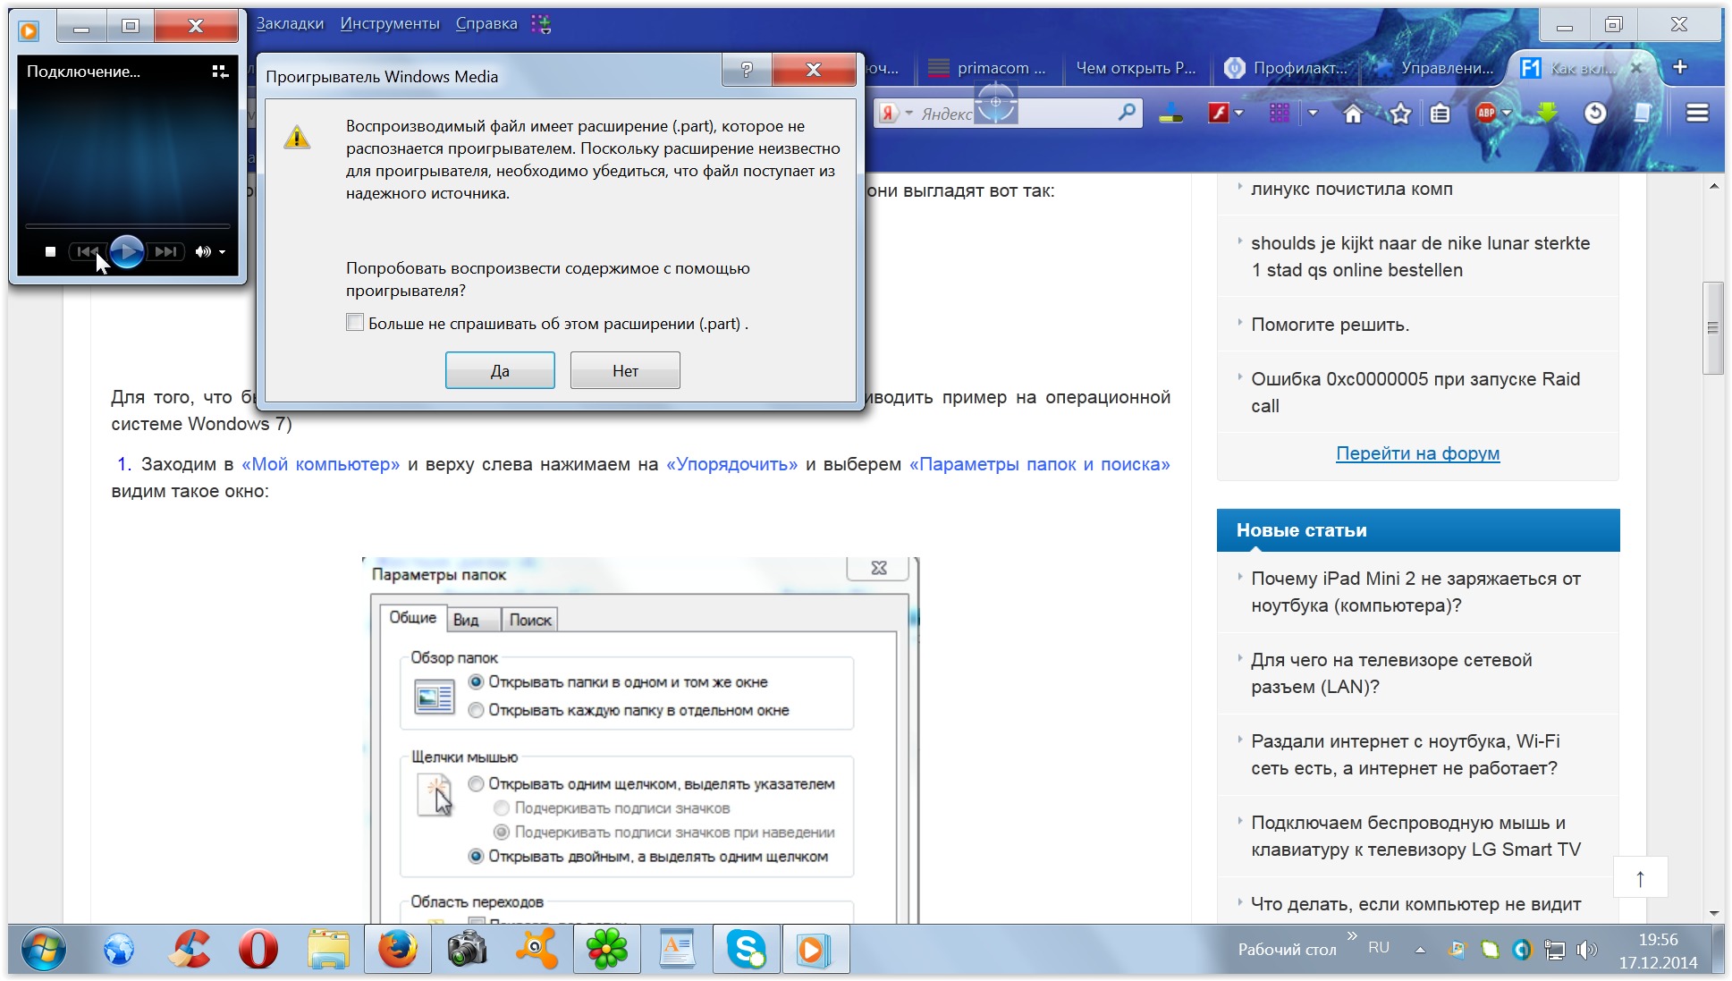Click the purple grid icon in toolbar
This screenshot has width=1732, height=981.
pos(1280,114)
